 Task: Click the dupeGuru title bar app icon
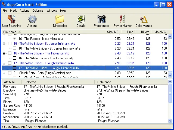click(4, 5)
